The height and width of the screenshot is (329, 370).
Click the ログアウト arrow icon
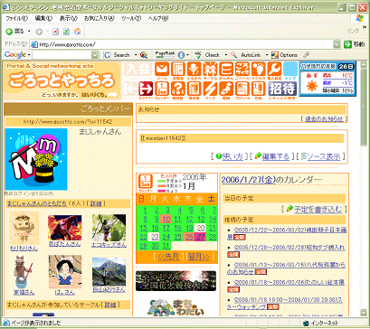pyautogui.click(x=146, y=89)
